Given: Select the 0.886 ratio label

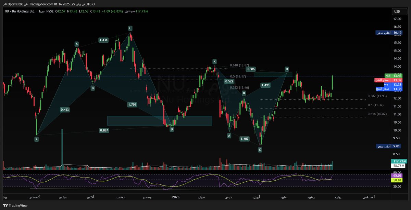Looking at the screenshot, I should coord(251,69).
